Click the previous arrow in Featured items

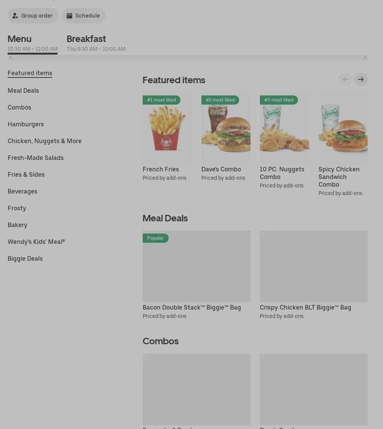pyautogui.click(x=346, y=79)
